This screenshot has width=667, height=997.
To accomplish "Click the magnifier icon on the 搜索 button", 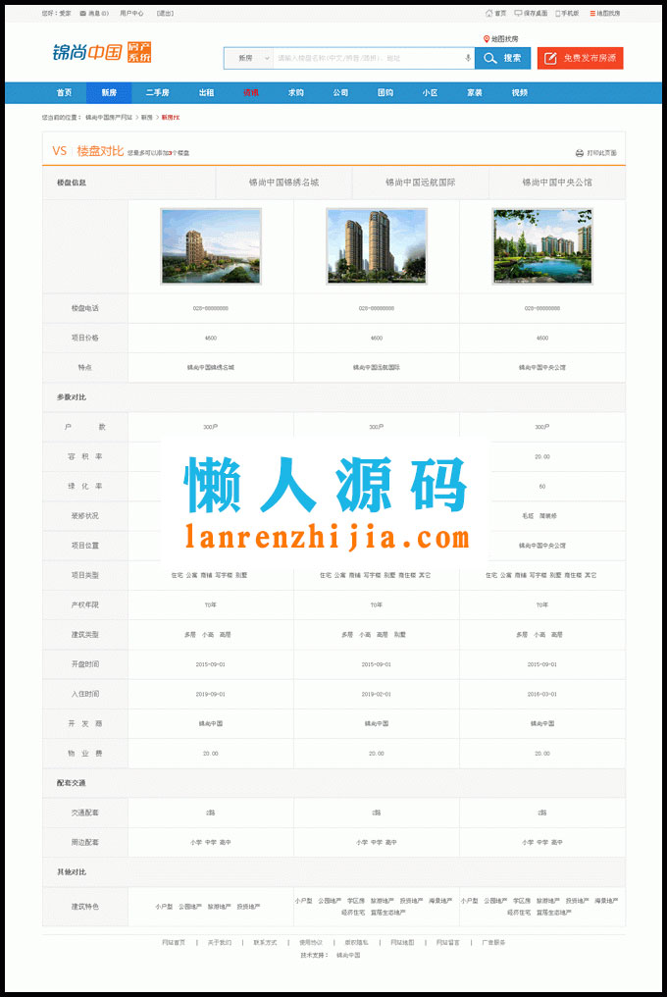I will click(x=489, y=59).
